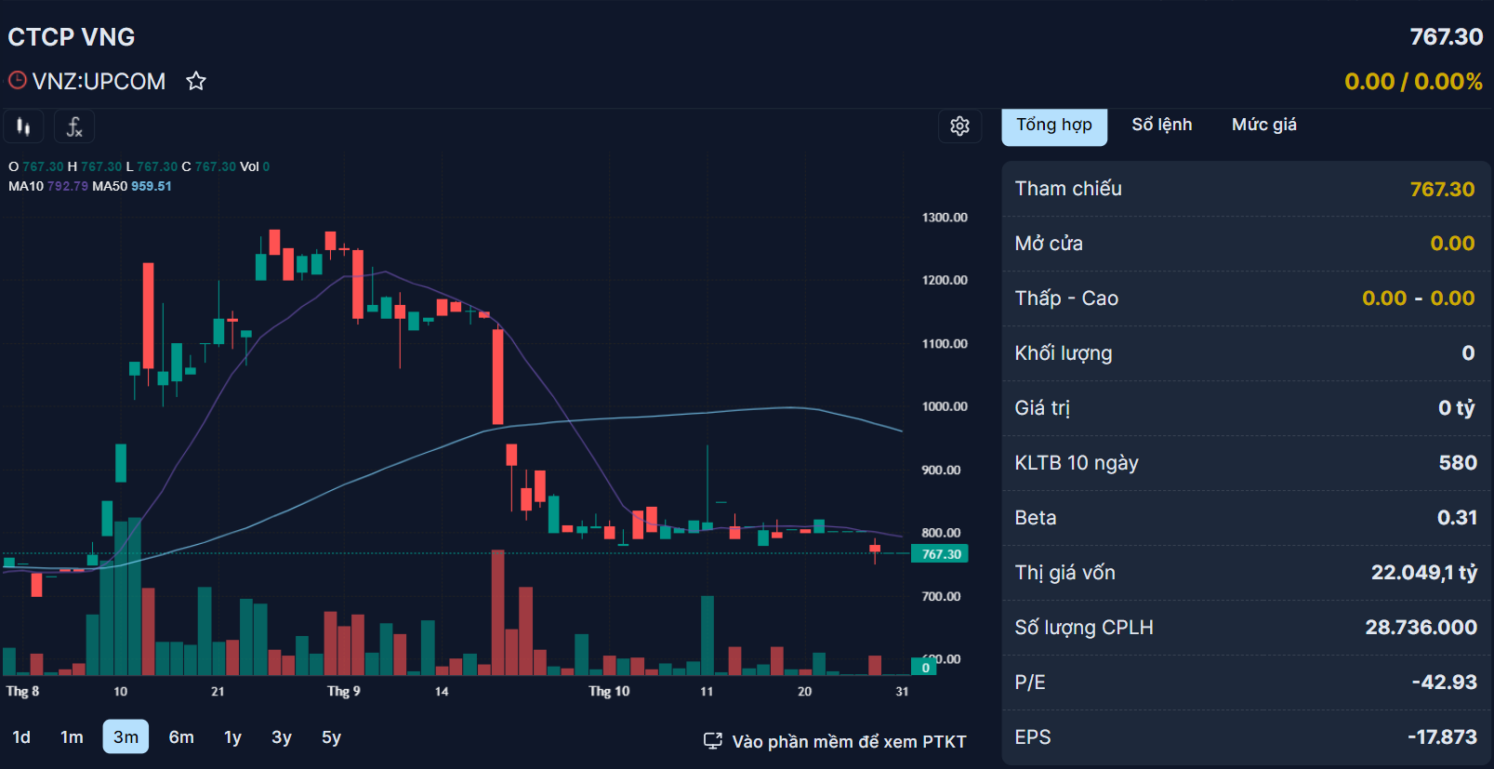Open the Sổ lệnh tab
1494x769 pixels.
1162,125
